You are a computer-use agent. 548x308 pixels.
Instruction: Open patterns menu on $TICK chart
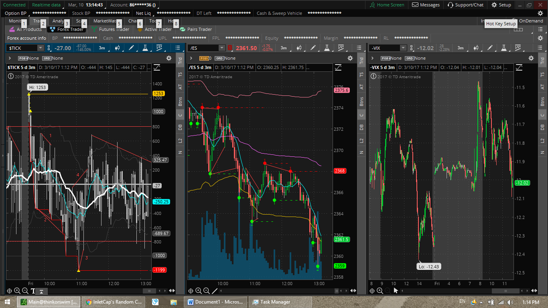click(159, 48)
